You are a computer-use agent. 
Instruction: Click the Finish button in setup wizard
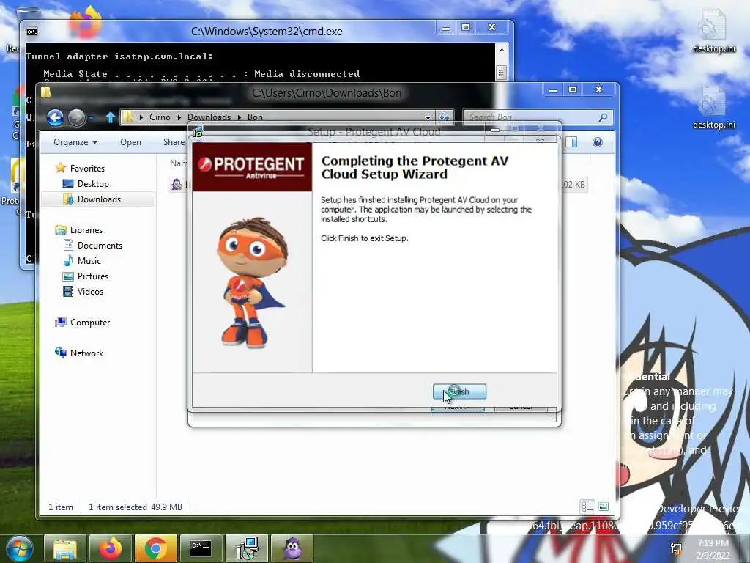coord(459,391)
